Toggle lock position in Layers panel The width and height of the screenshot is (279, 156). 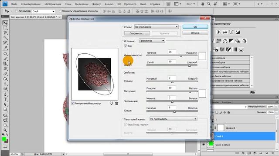point(225,112)
